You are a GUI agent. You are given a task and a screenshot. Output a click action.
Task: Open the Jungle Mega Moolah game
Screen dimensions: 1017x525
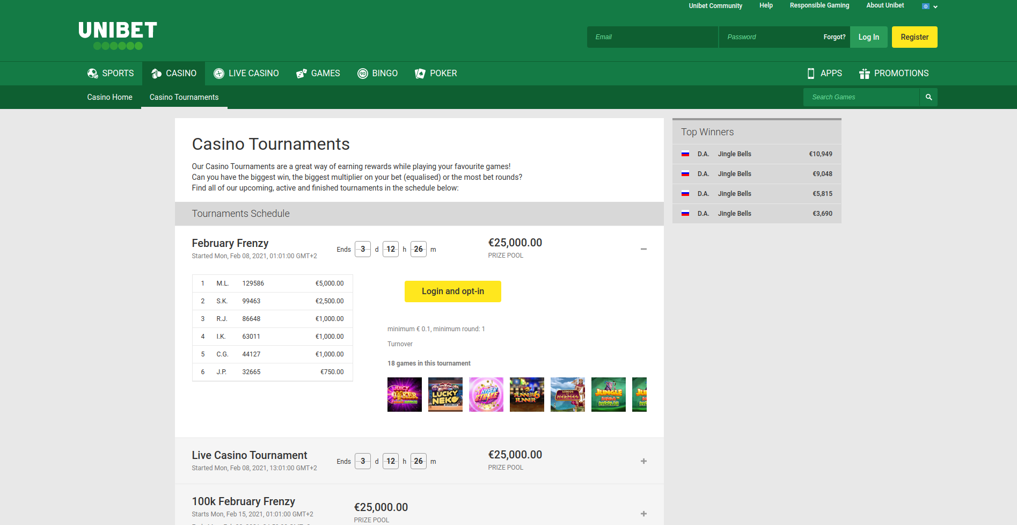point(608,395)
